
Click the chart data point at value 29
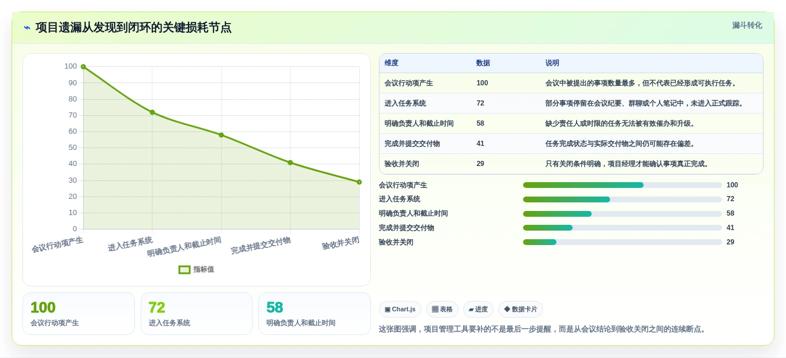tap(359, 182)
